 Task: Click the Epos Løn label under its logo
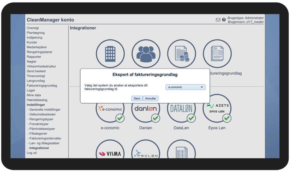pyautogui.click(x=217, y=128)
